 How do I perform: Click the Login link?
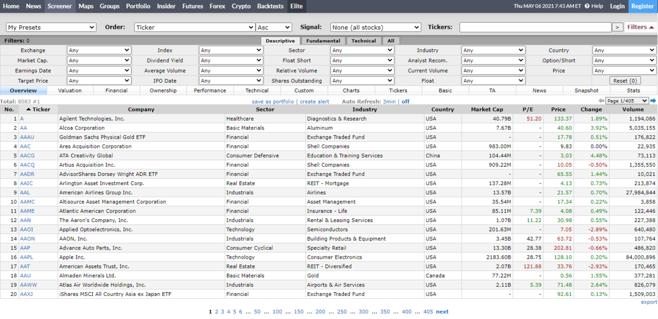click(x=617, y=6)
